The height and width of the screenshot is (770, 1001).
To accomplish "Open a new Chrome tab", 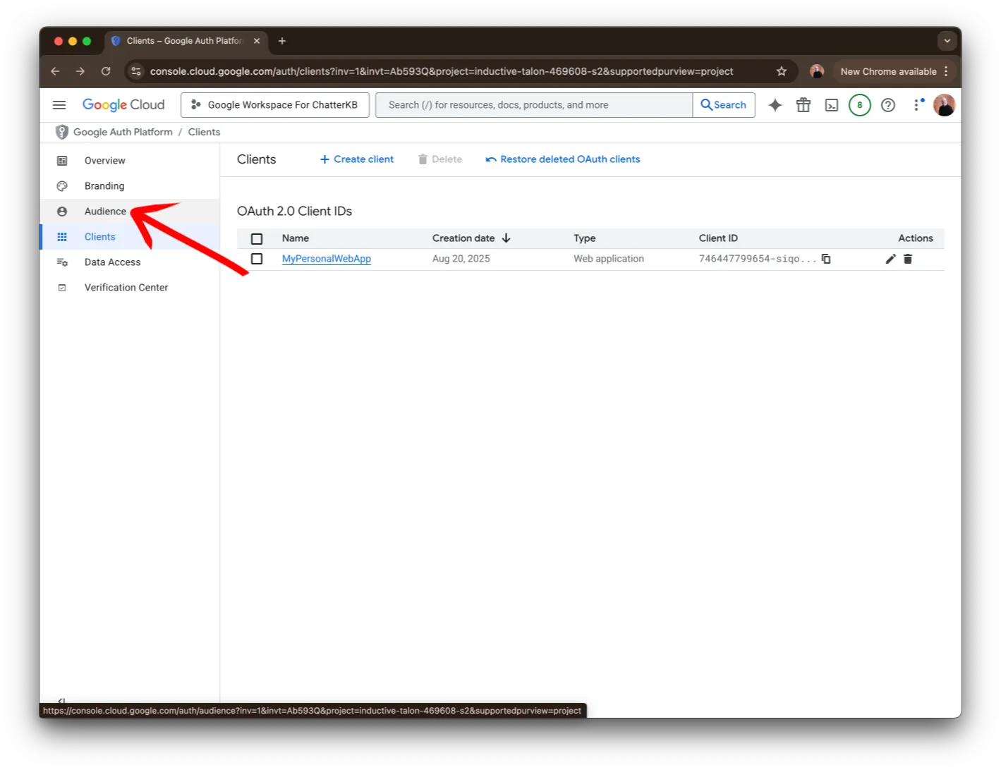I will 282,41.
